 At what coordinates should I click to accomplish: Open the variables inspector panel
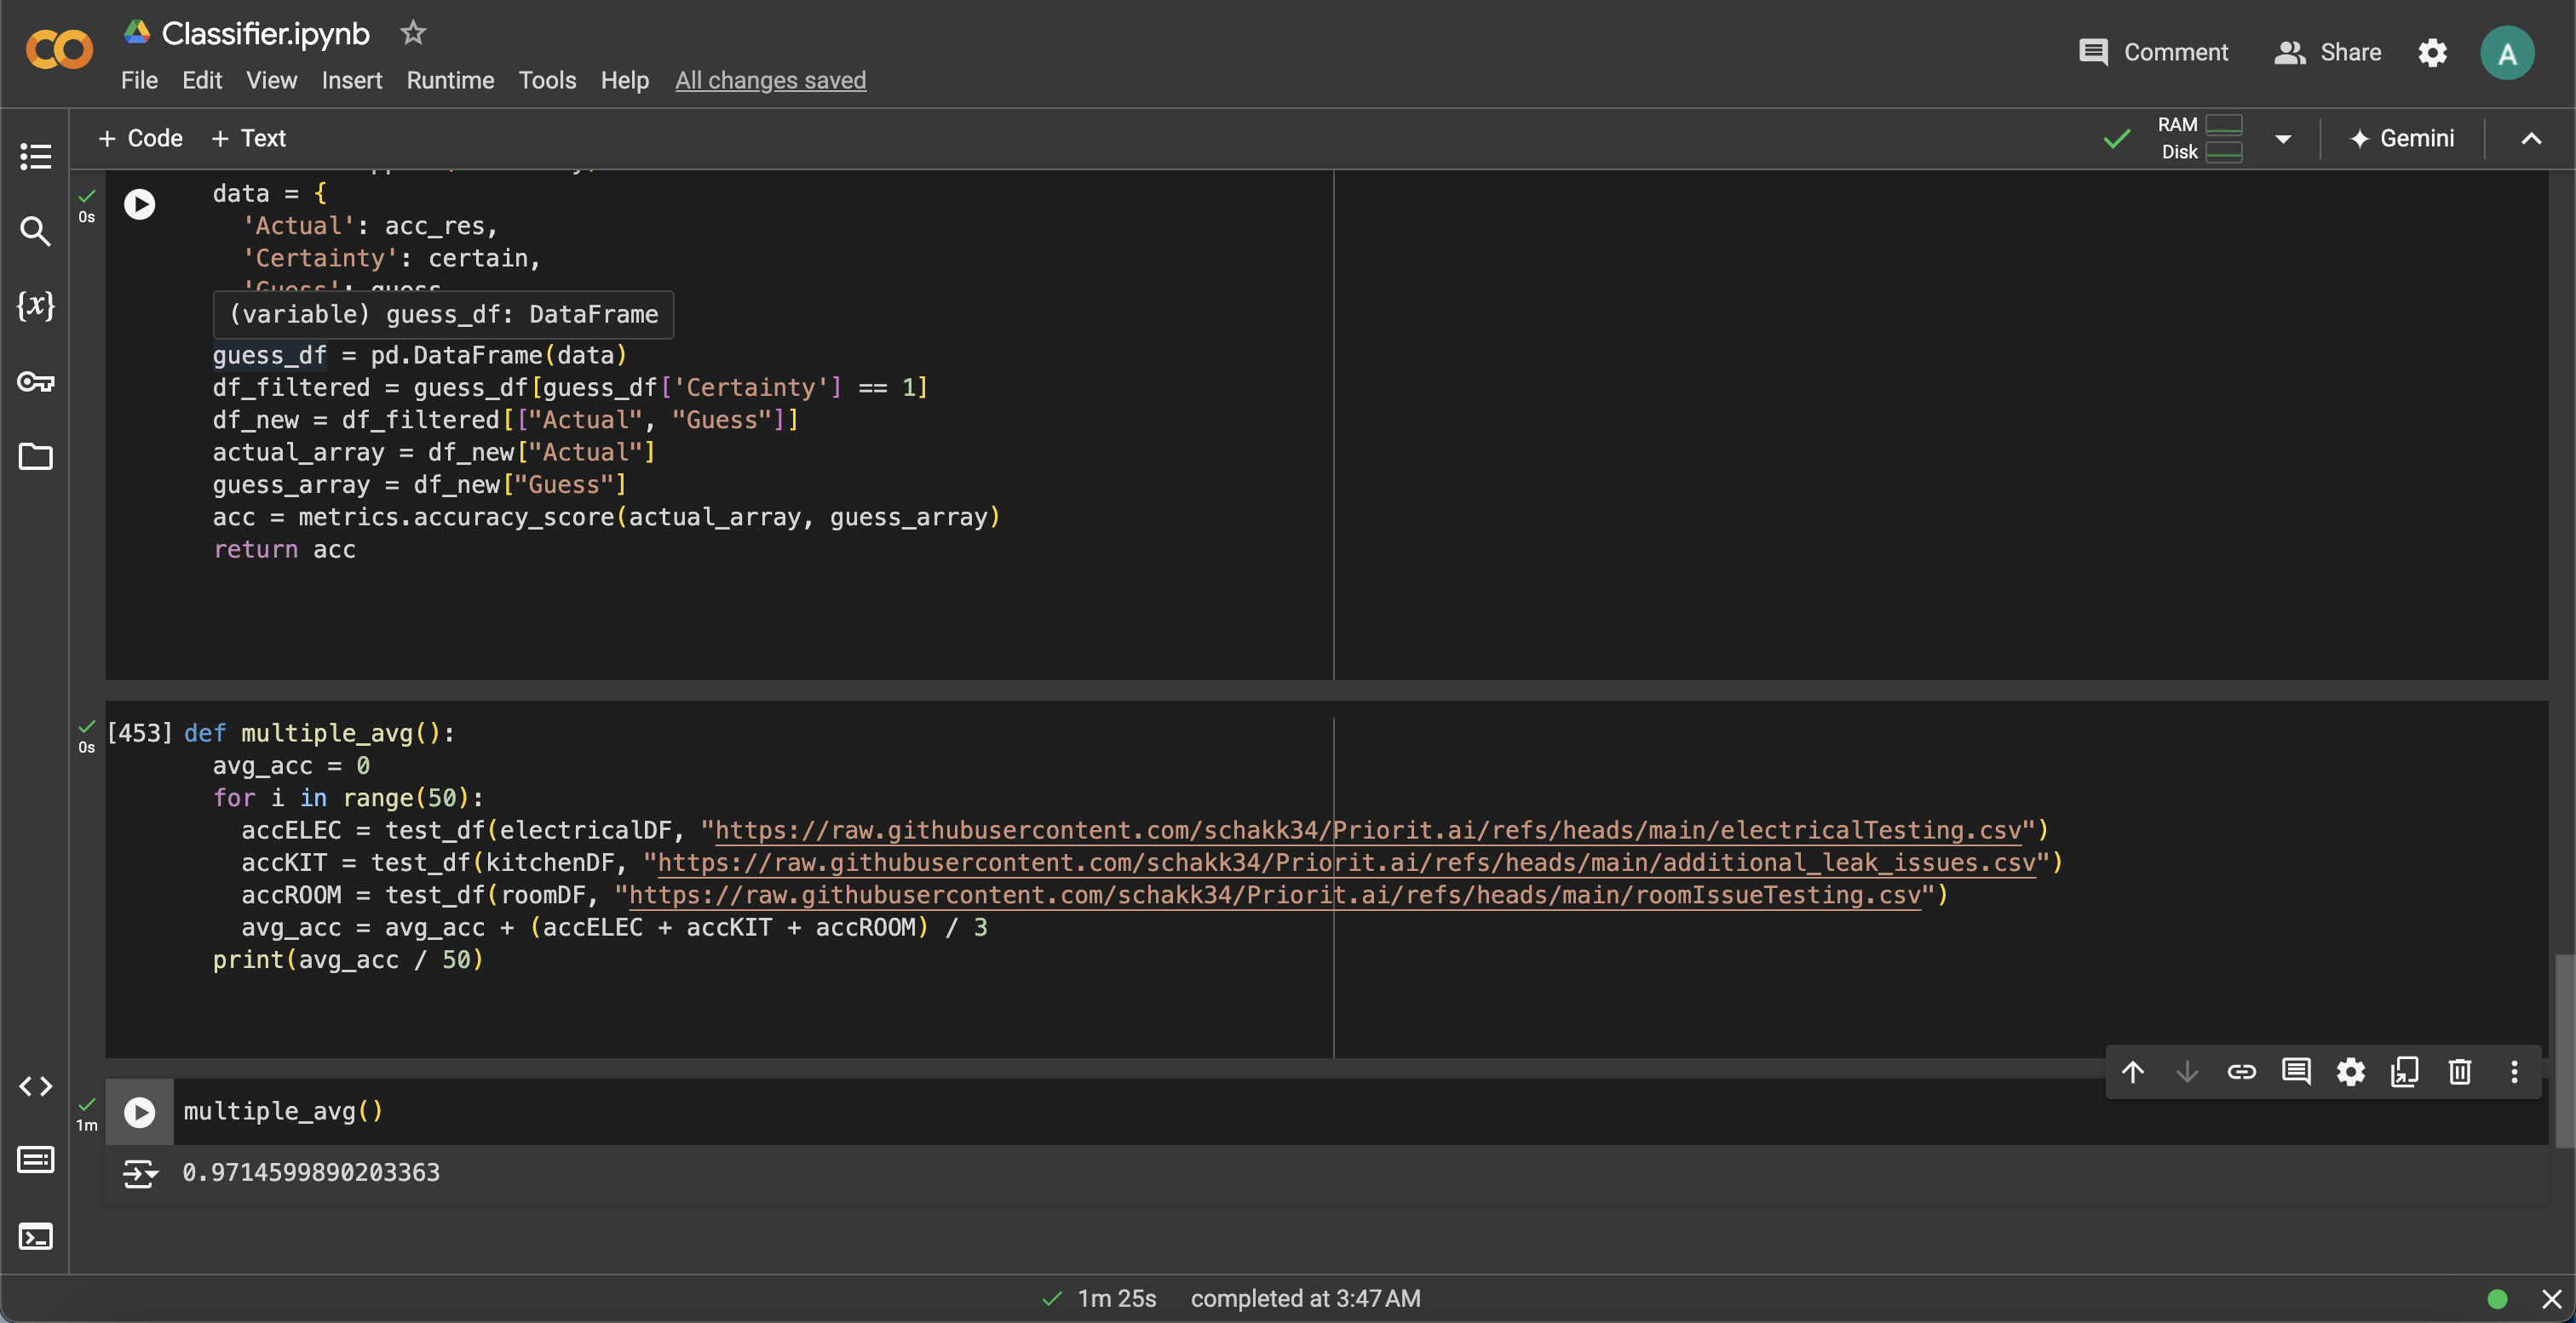[x=35, y=306]
